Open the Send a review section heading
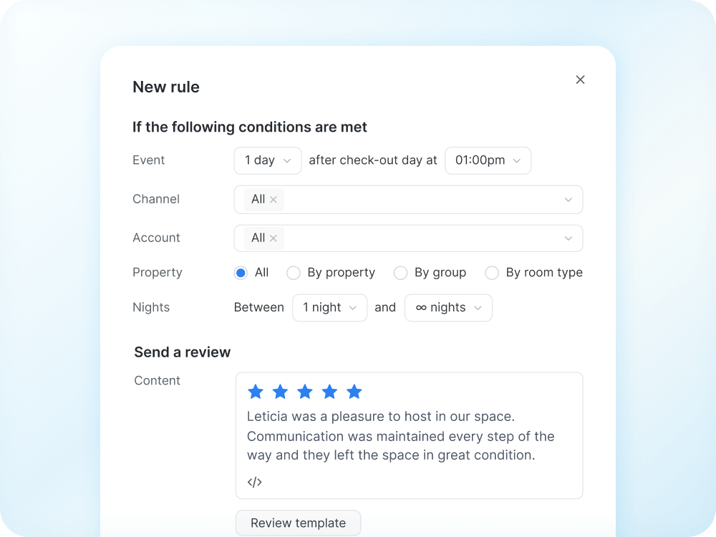Image resolution: width=716 pixels, height=537 pixels. pos(182,352)
